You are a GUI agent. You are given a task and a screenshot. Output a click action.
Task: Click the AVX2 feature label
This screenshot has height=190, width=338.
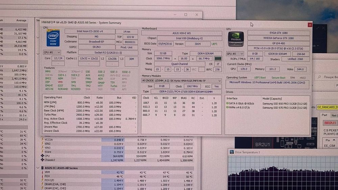point(101,75)
